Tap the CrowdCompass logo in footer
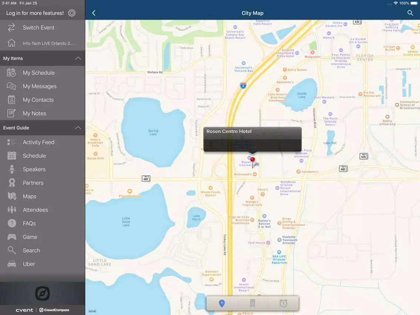 [x=54, y=310]
